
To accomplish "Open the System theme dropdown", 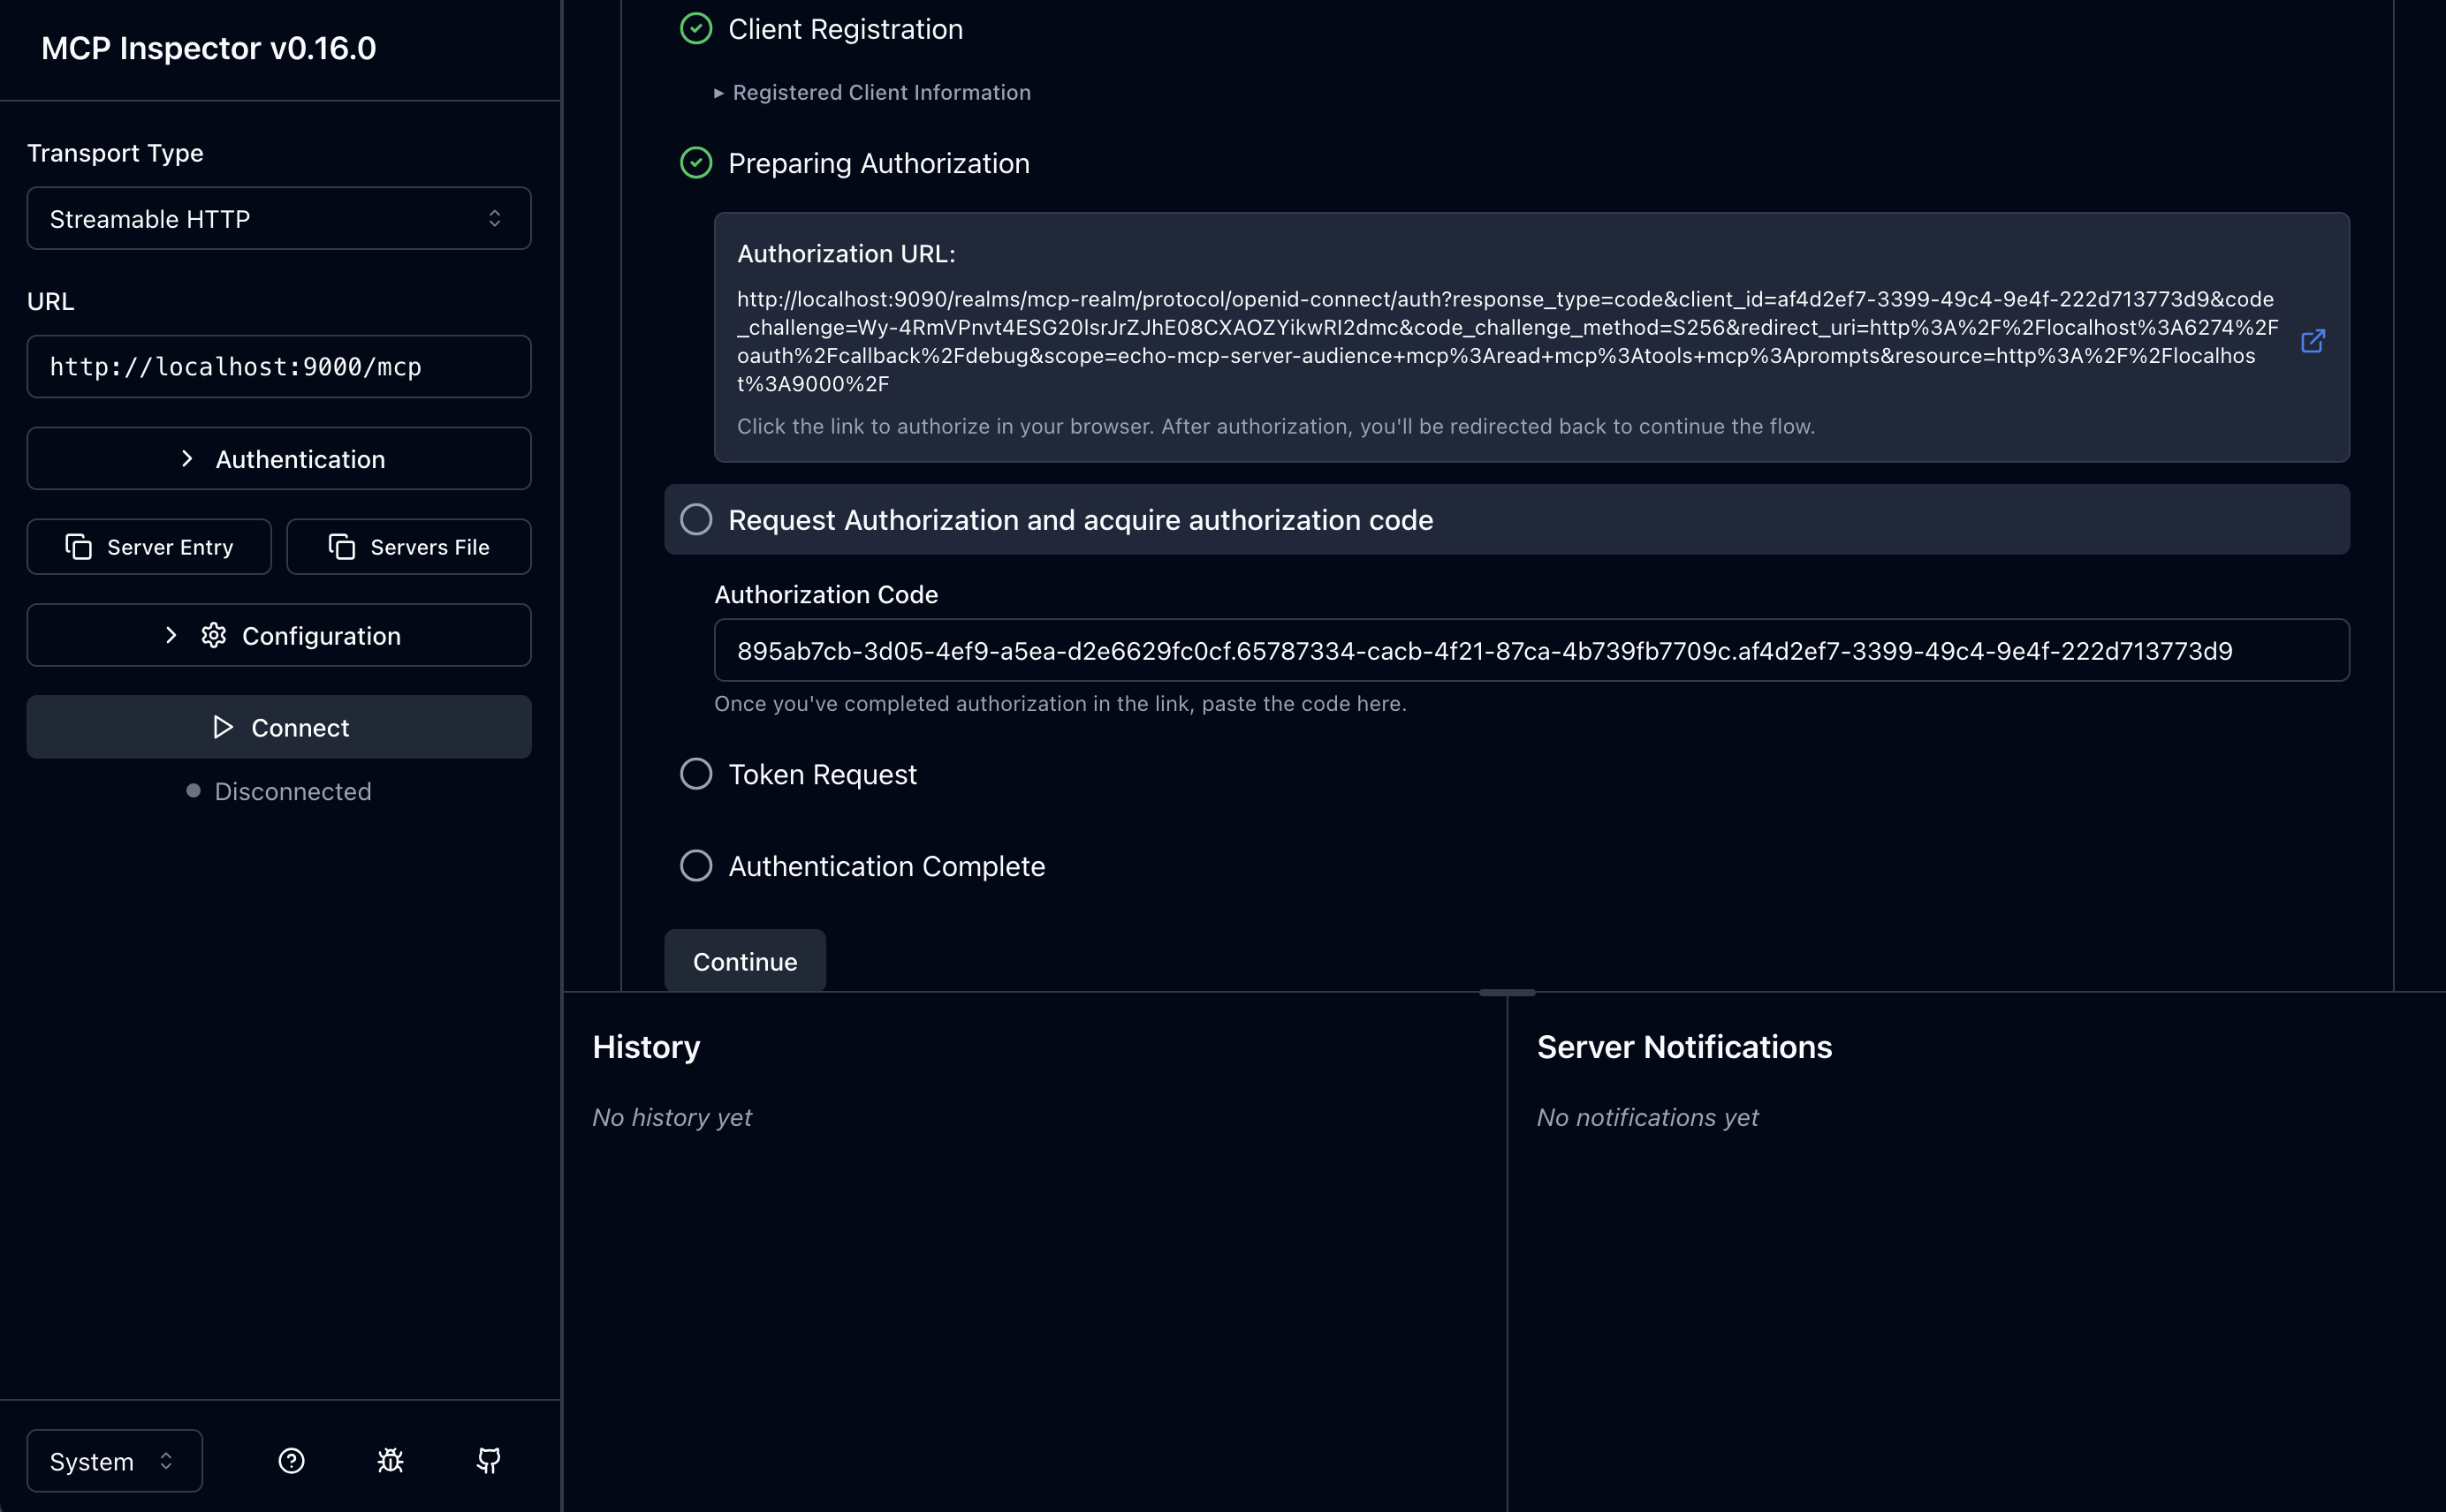I will point(114,1461).
